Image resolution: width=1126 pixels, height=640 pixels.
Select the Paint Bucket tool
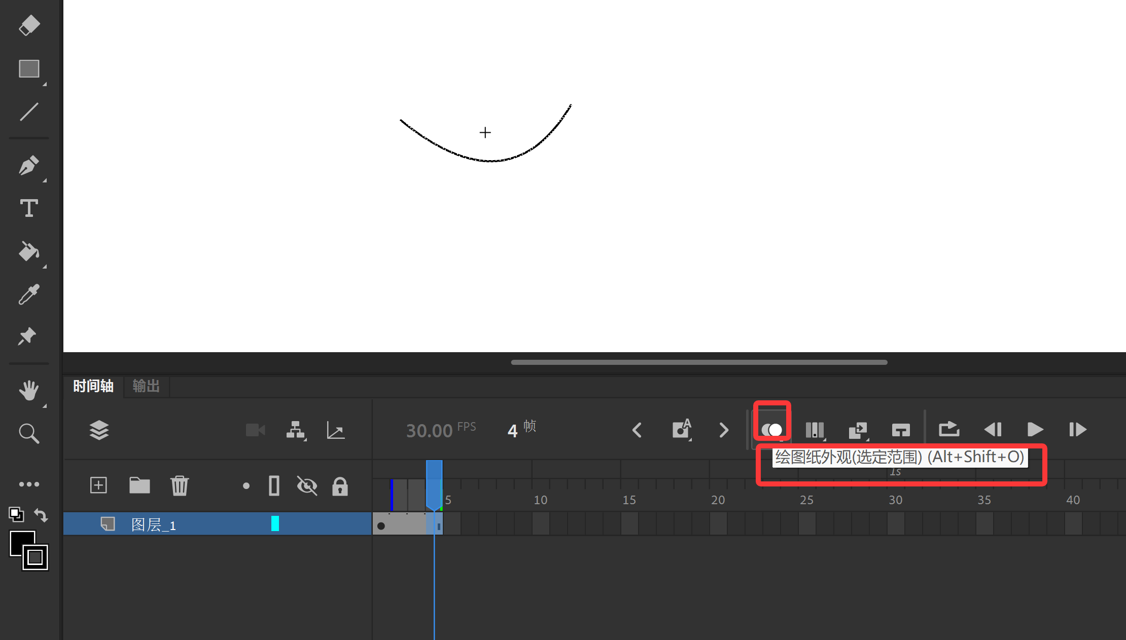point(29,251)
